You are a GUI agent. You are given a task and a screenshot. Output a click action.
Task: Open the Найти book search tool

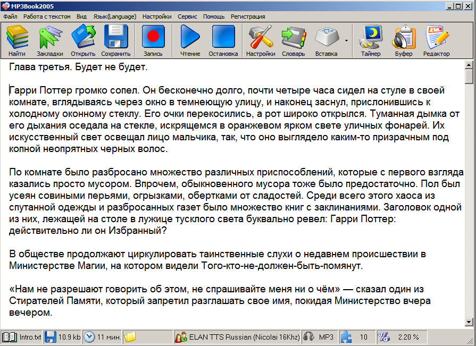click(x=18, y=40)
